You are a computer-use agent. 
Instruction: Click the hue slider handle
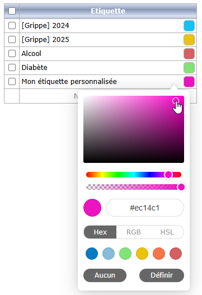(168, 175)
